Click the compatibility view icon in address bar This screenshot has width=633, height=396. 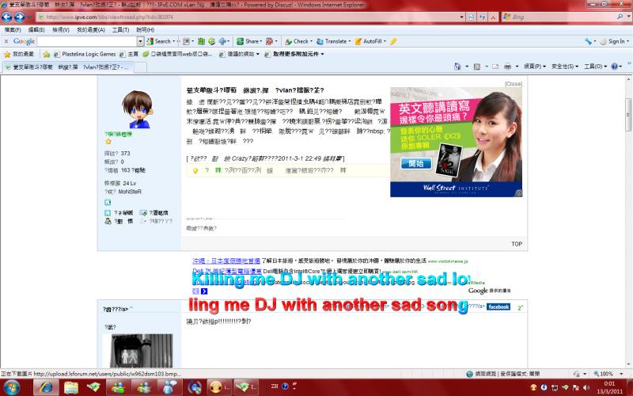[472, 17]
